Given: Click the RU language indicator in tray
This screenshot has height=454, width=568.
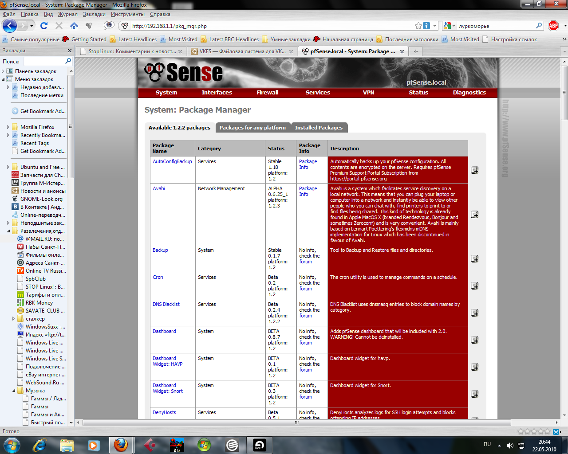Looking at the screenshot, I should (487, 444).
